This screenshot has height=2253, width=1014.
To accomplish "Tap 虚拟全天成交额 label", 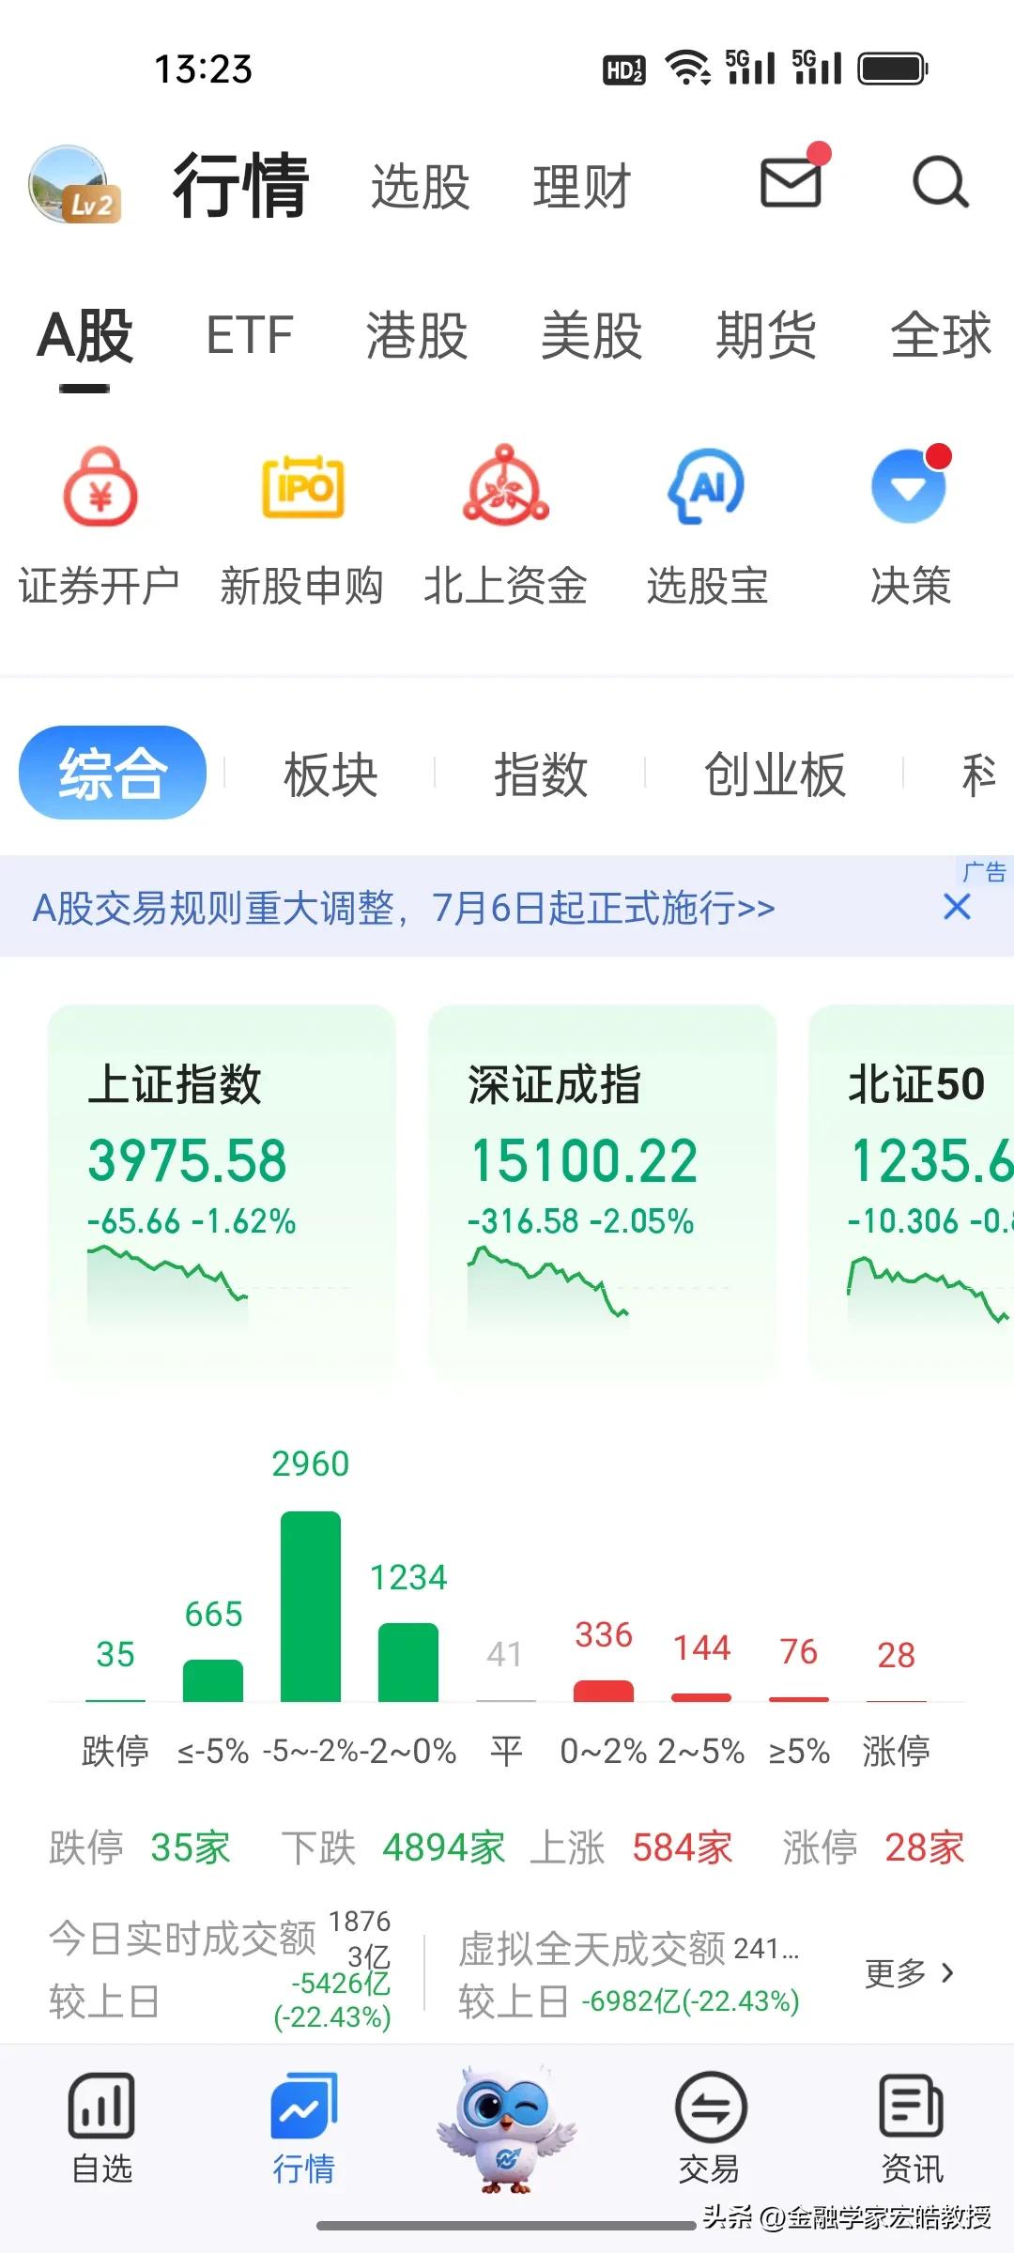I will [x=591, y=1949].
